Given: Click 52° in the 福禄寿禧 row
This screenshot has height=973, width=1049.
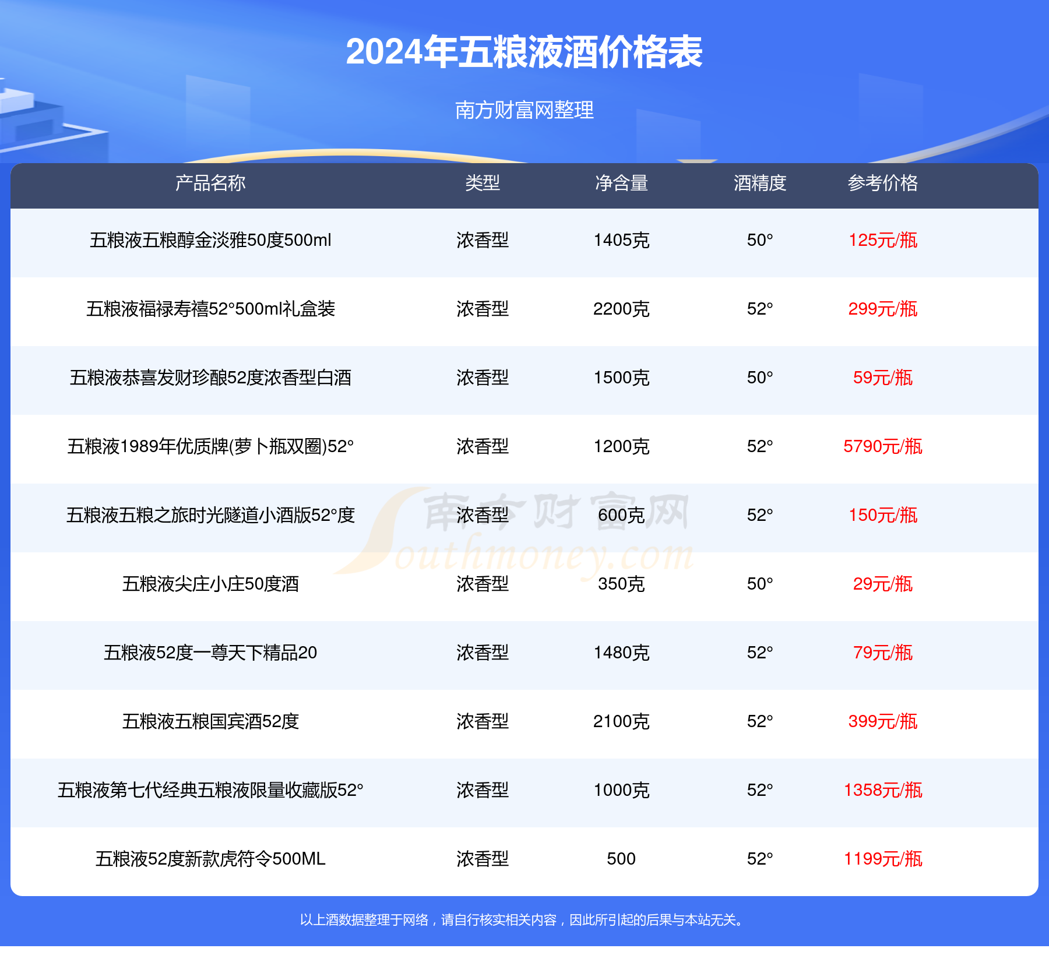Looking at the screenshot, I should coord(760,309).
